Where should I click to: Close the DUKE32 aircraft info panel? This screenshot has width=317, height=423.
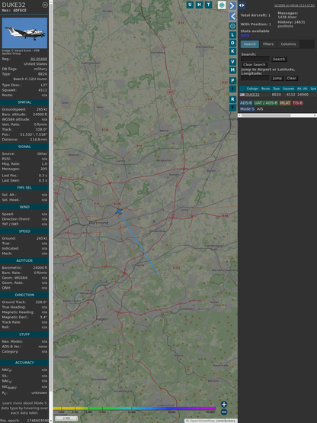(45, 5)
